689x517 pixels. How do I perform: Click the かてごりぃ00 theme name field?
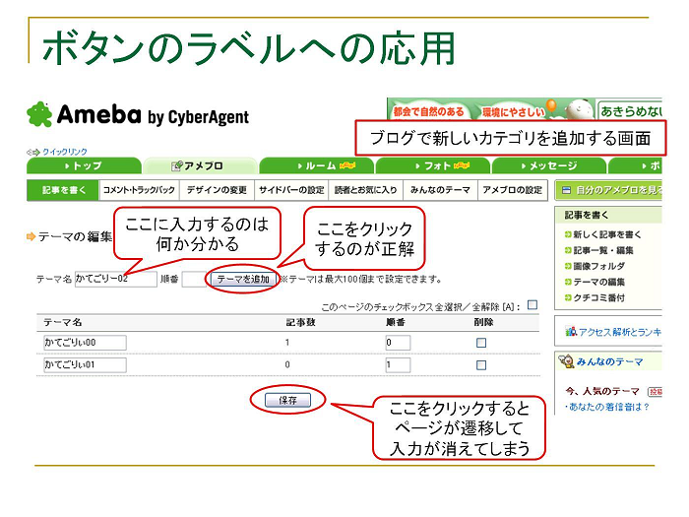(x=85, y=343)
